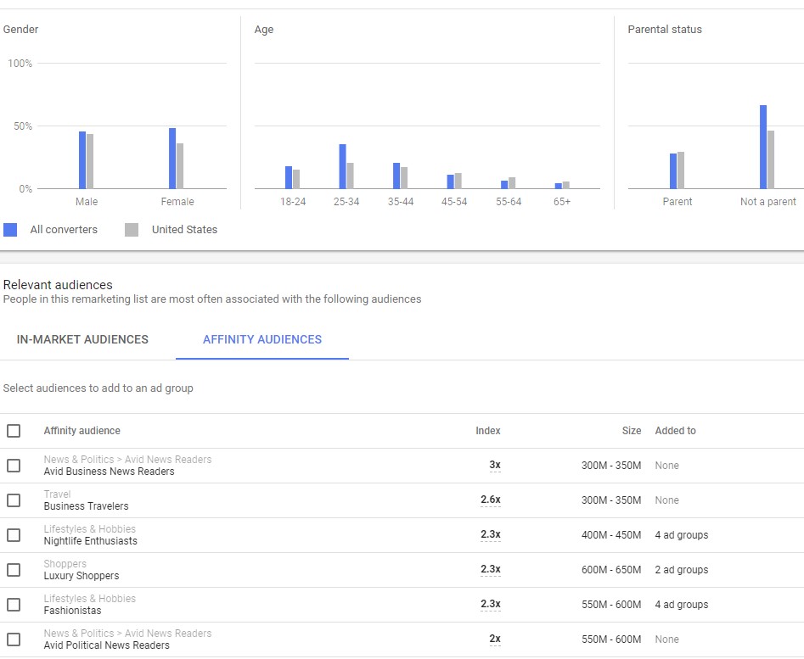Click the 2.6x index for Business Travelers
804x659 pixels.
coord(491,500)
